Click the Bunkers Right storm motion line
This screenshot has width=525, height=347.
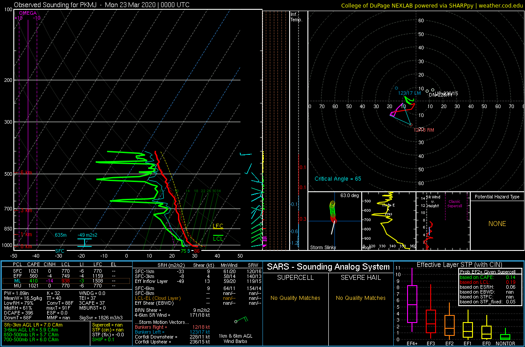pyautogui.click(x=173, y=327)
